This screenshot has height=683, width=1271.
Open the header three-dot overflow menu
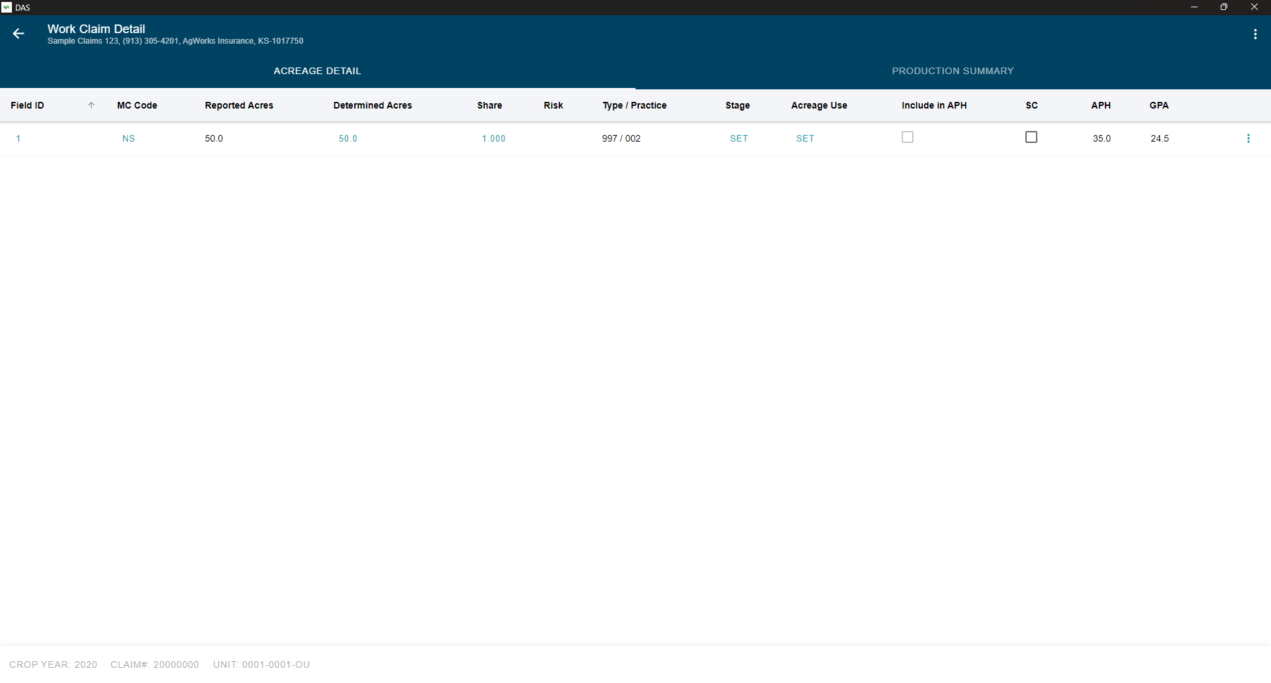click(x=1255, y=34)
